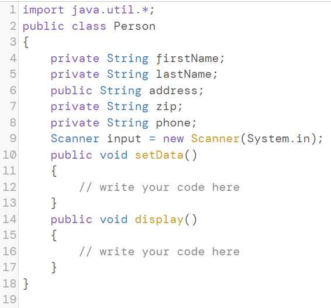Click the opening brace on line 3

26,42
